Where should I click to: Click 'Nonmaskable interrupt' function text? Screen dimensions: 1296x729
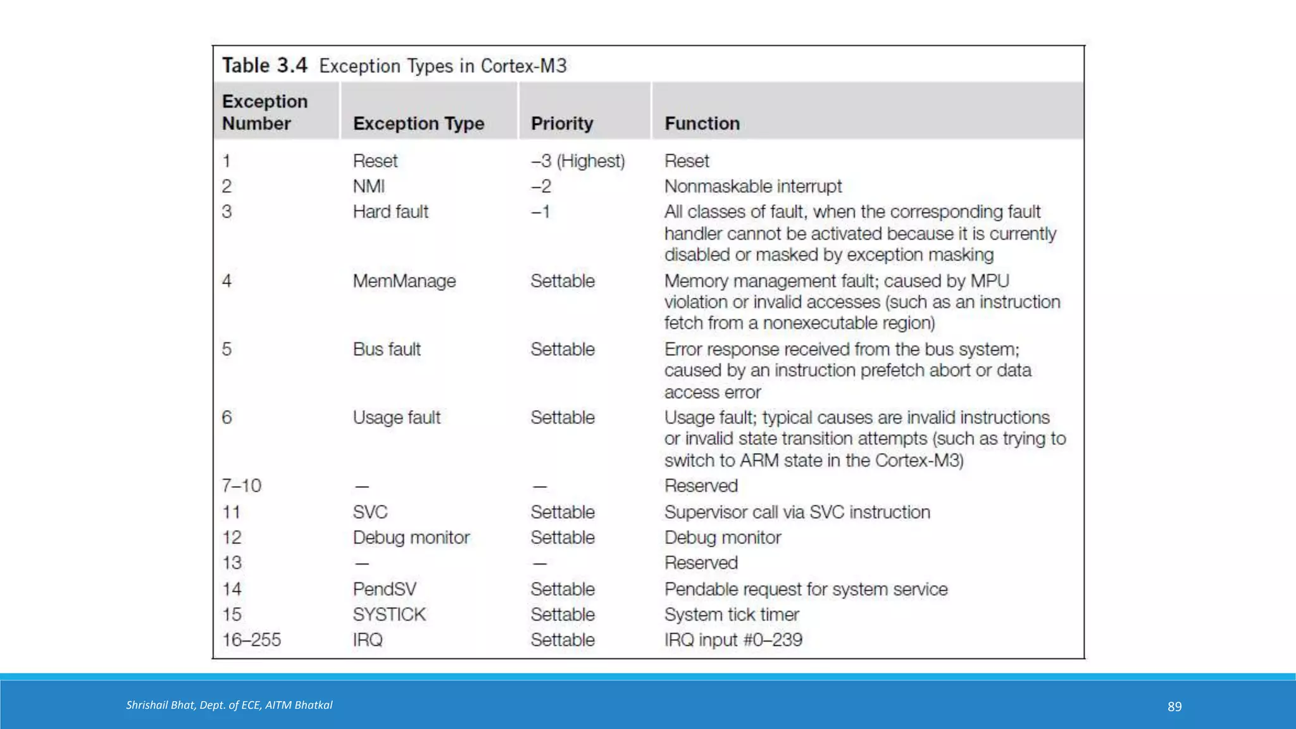[x=753, y=186]
